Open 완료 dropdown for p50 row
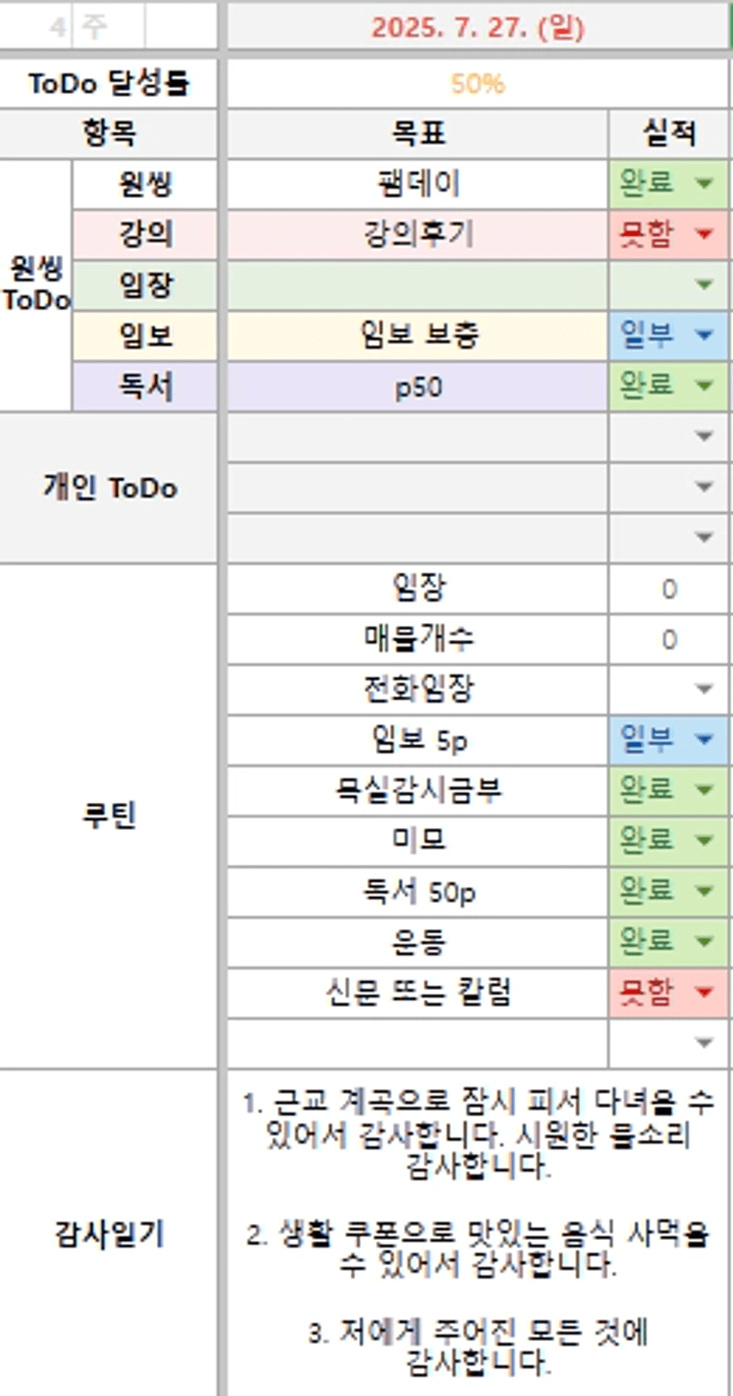The width and height of the screenshot is (733, 1396). (x=705, y=386)
